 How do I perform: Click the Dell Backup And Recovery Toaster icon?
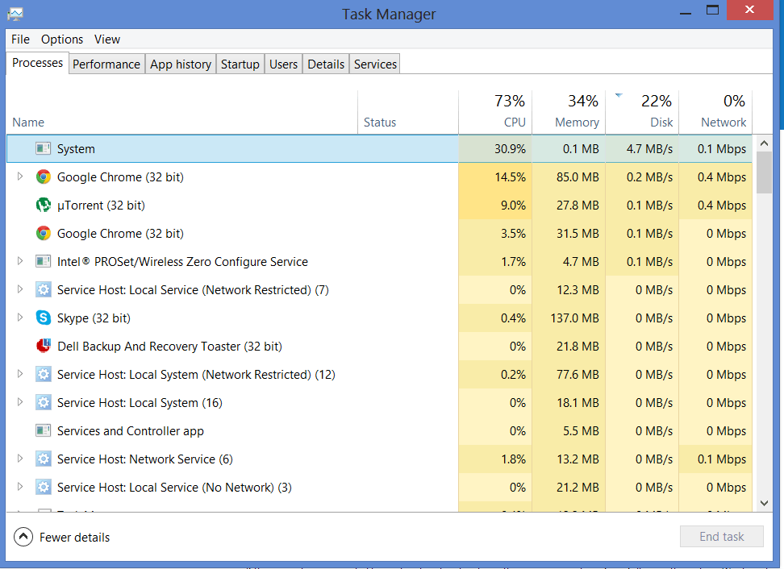tap(44, 346)
